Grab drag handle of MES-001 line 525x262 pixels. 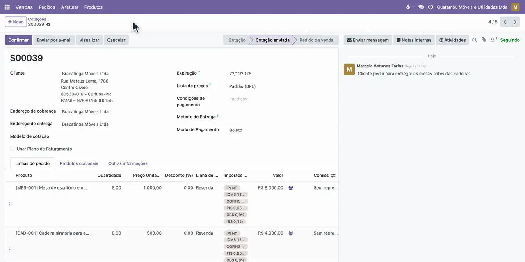coord(10,204)
